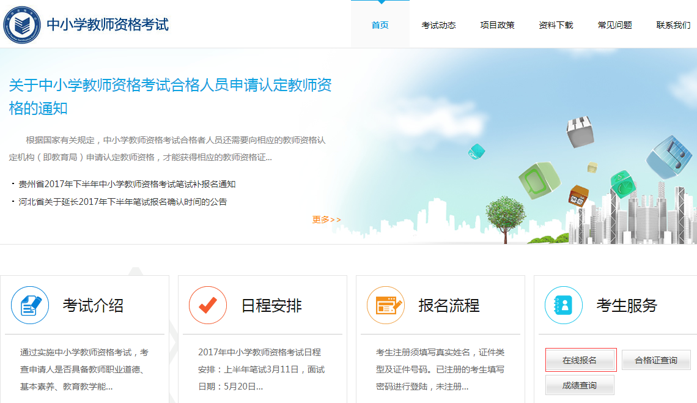Click the 日程安排 card heading

271,305
